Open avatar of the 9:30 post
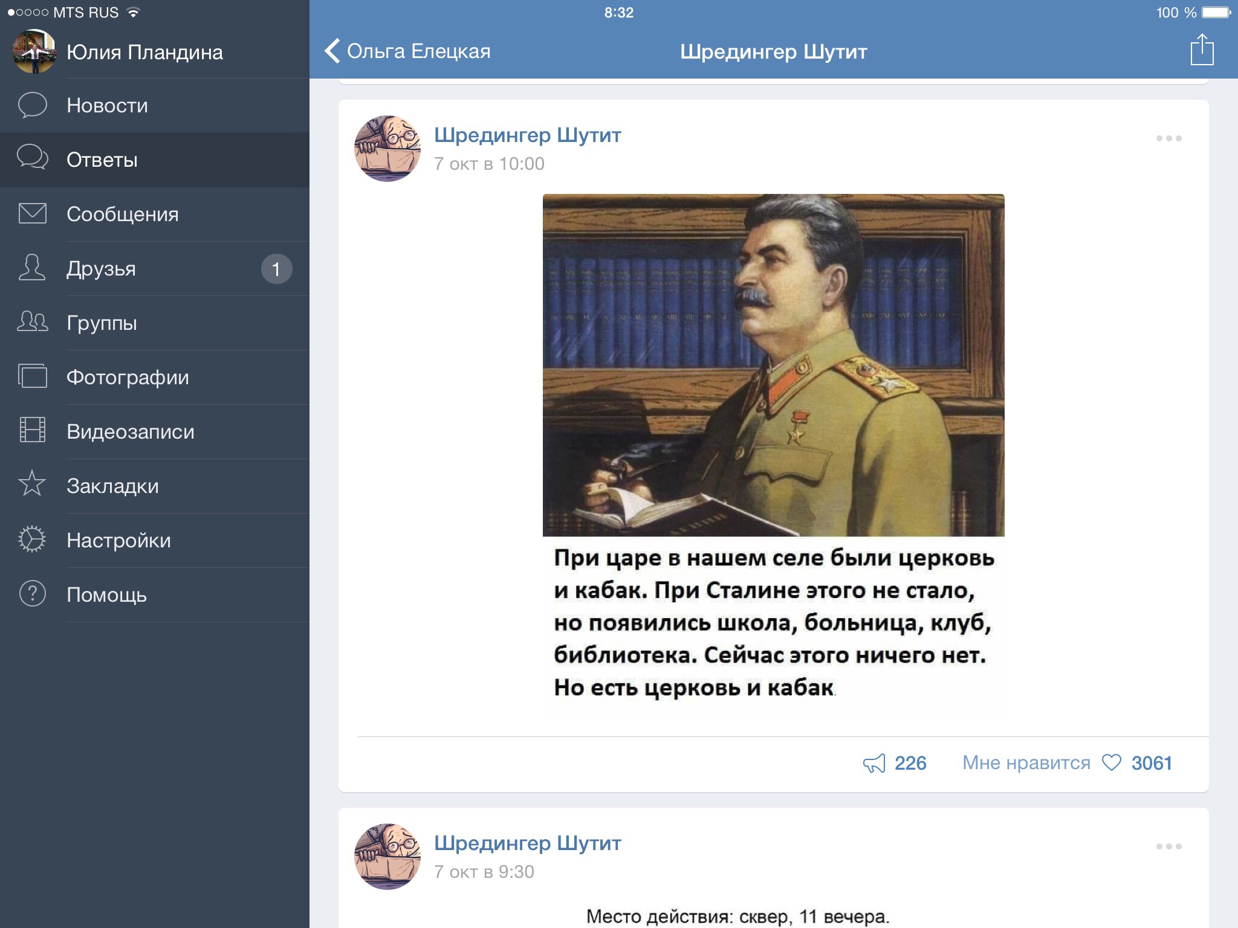The height and width of the screenshot is (928, 1238). (387, 857)
